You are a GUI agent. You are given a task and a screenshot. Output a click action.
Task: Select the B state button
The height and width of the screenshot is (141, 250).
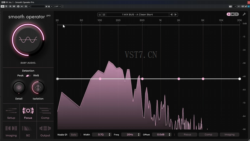pos(237,14)
